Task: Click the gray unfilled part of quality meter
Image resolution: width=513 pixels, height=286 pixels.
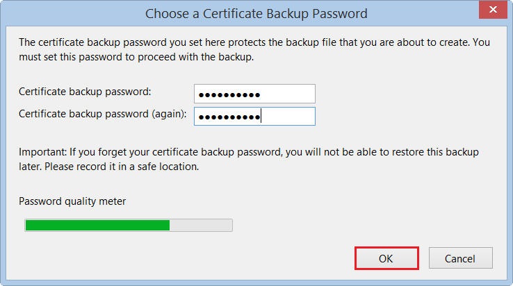Action: coord(201,225)
